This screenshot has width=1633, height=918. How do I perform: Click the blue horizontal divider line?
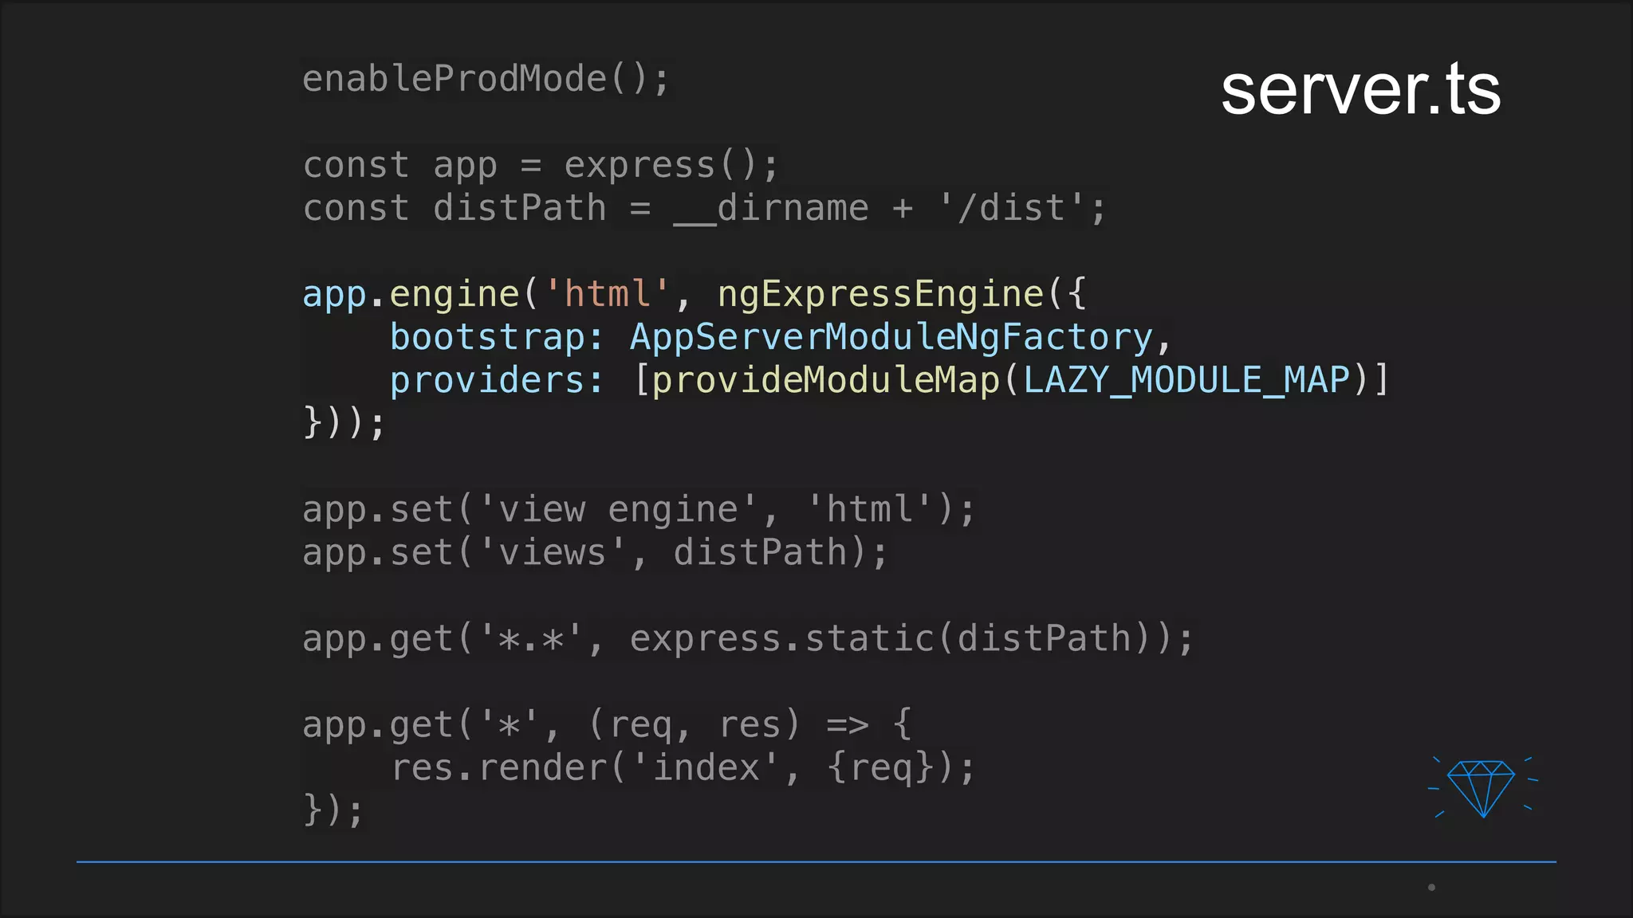point(816,861)
